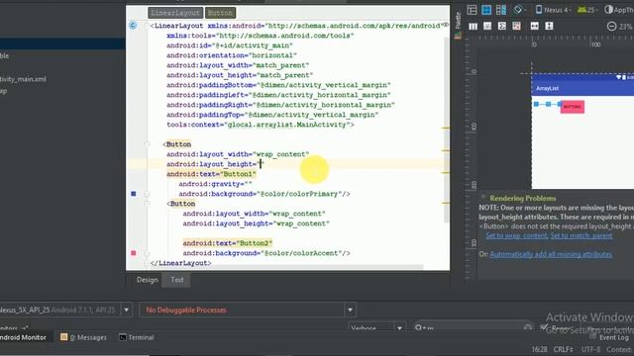Open the Verbose log level dropdown
634x356 pixels.
(x=376, y=327)
